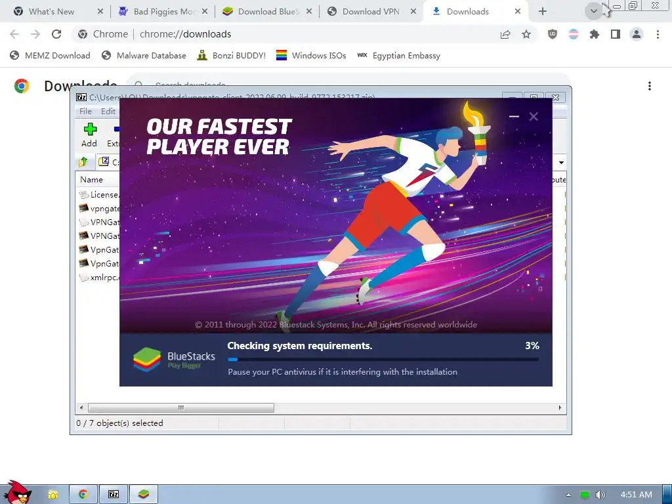This screenshot has width=672, height=504.
Task: Click the Chrome forward arrow
Action: [35, 34]
